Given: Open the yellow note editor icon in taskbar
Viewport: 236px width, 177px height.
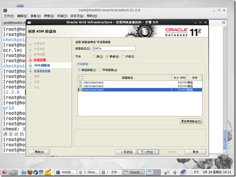Looking at the screenshot, I should click(x=48, y=172).
